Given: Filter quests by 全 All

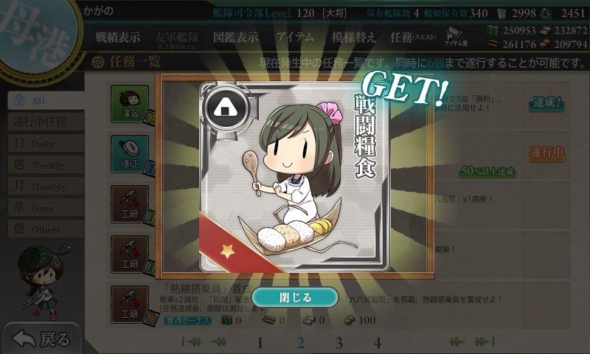Looking at the screenshot, I should 46,100.
